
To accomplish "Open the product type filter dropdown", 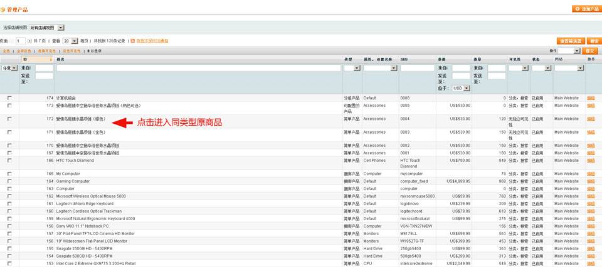I will point(352,68).
